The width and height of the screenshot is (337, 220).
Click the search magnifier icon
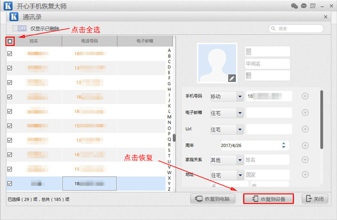point(273,29)
